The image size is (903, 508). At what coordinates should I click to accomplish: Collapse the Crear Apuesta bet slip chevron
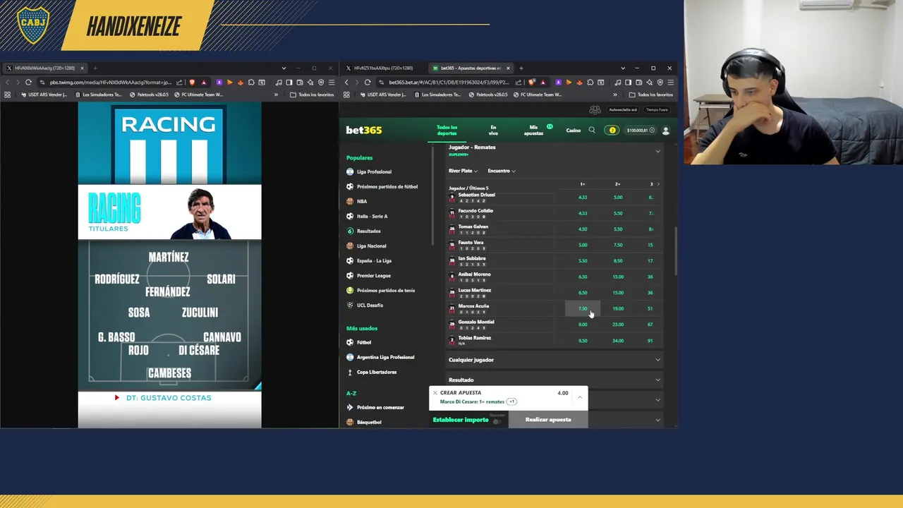(x=580, y=397)
